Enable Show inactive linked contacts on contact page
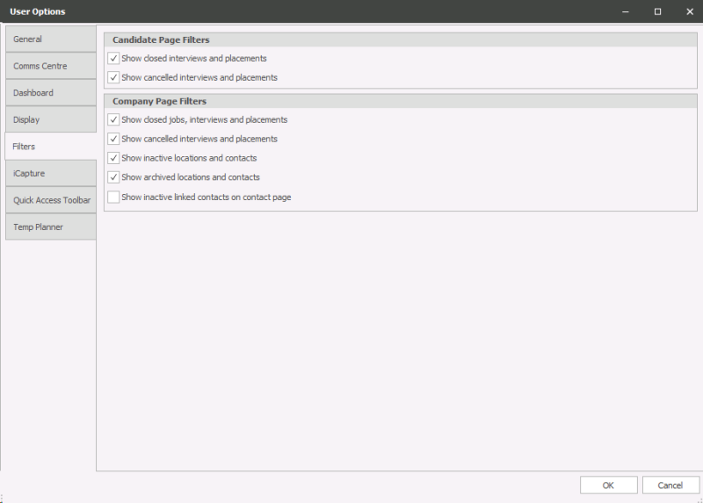The width and height of the screenshot is (703, 503). point(113,198)
